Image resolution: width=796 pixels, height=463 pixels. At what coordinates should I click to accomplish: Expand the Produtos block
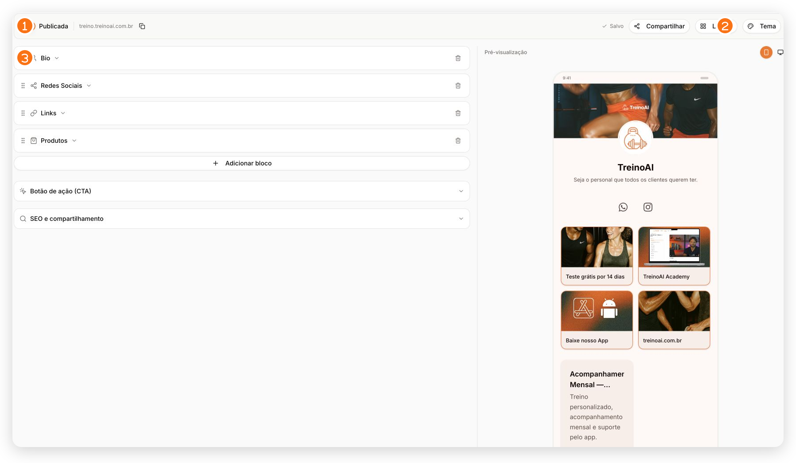pyautogui.click(x=74, y=141)
